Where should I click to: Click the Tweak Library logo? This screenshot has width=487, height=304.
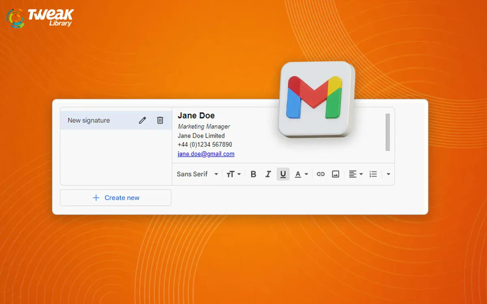(x=40, y=18)
